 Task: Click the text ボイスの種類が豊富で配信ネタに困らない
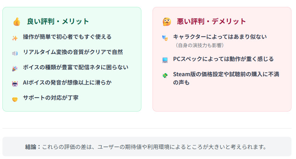coord(76,67)
